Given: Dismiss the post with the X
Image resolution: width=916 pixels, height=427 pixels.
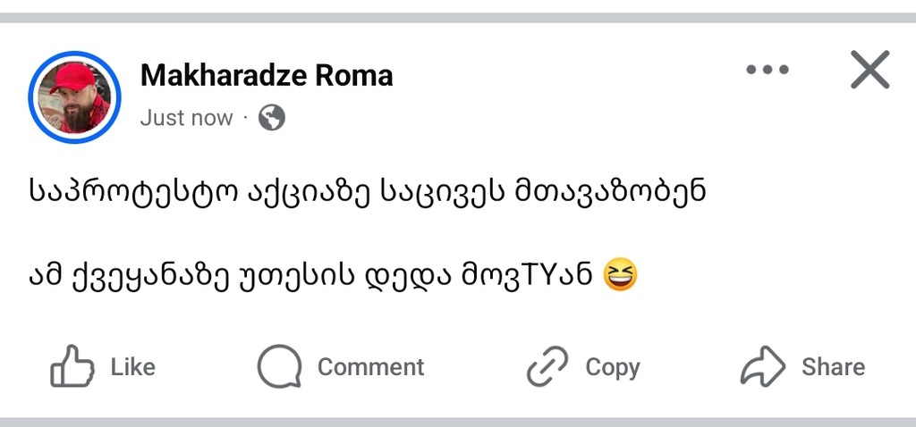Looking at the screenshot, I should pyautogui.click(x=869, y=70).
